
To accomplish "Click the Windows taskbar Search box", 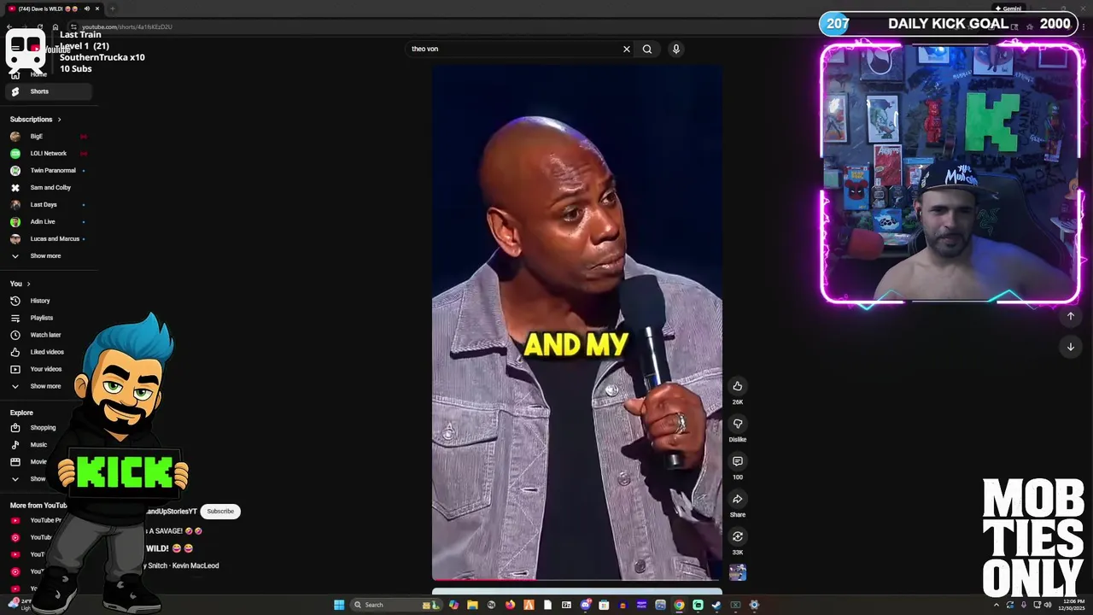I will 396,605.
